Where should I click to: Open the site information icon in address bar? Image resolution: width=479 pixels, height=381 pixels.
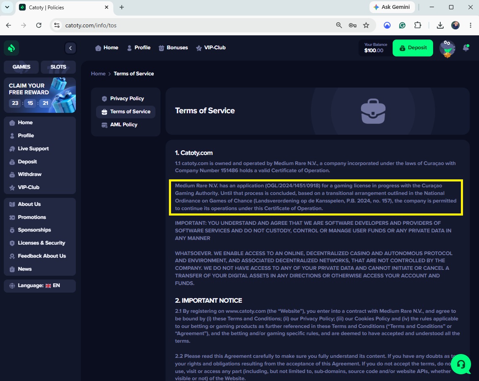click(57, 25)
